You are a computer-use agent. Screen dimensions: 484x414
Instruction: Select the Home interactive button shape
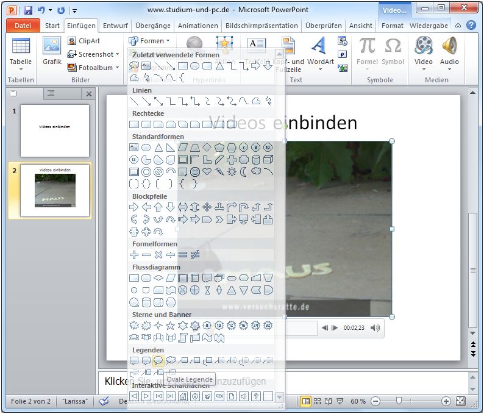pos(183,396)
